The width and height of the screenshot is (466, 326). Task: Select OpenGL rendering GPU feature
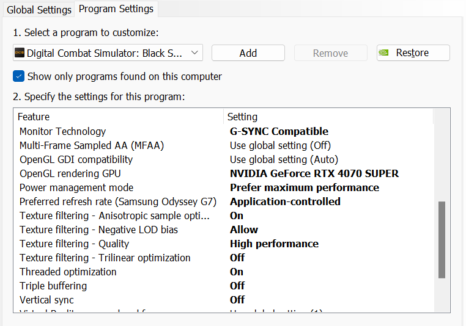[70, 173]
